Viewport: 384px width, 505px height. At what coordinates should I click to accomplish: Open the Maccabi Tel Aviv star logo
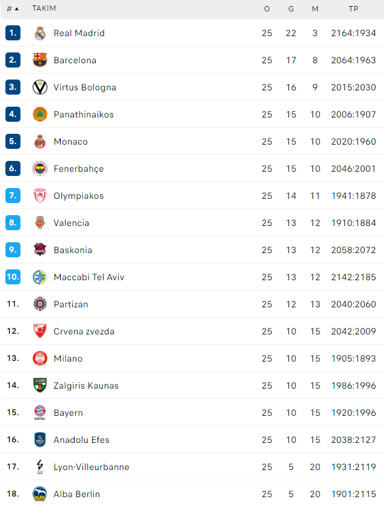tap(40, 277)
